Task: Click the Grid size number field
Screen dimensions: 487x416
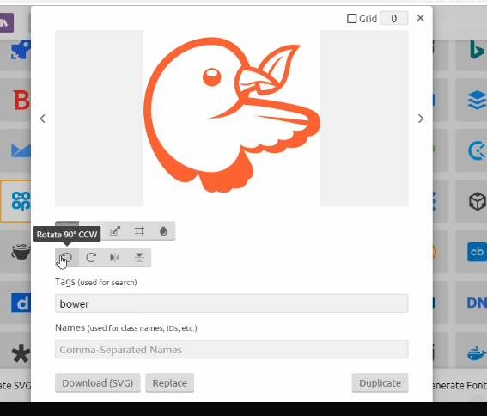Action: click(x=394, y=19)
